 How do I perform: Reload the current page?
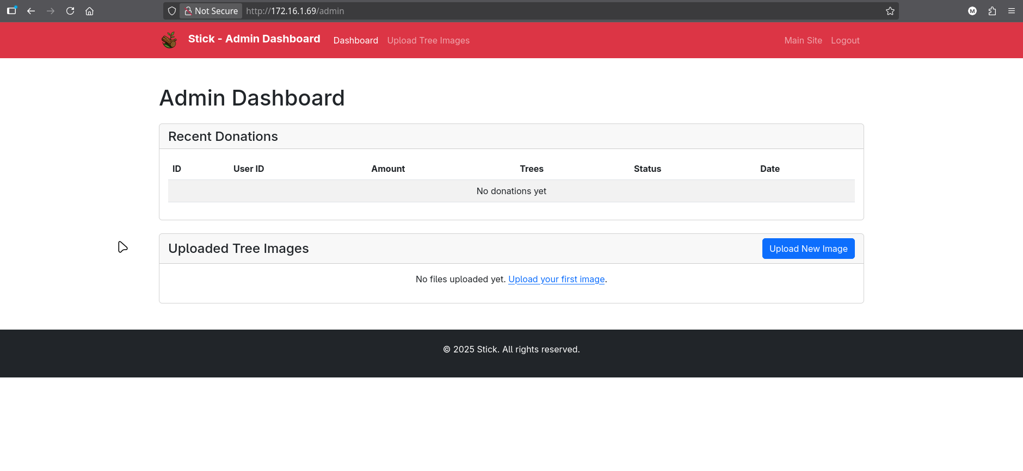70,11
